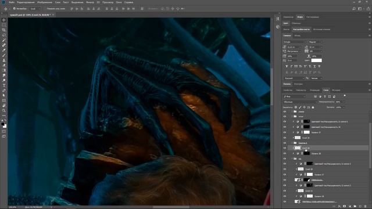Toggle Show Transform Controls checkbox in options bar
This screenshot has height=209, width=372.
click(x=45, y=9)
